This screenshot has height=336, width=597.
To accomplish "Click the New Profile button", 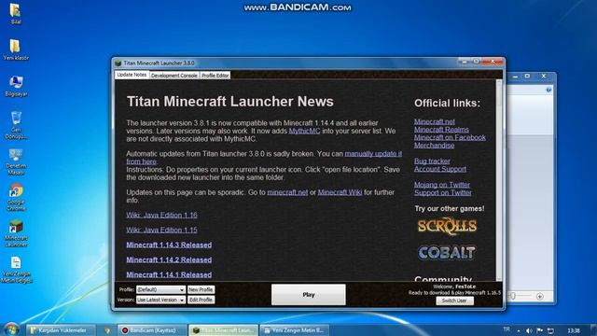I will coord(201,289).
